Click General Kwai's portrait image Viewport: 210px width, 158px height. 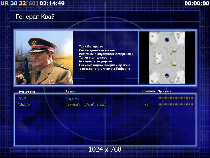coord(44,58)
